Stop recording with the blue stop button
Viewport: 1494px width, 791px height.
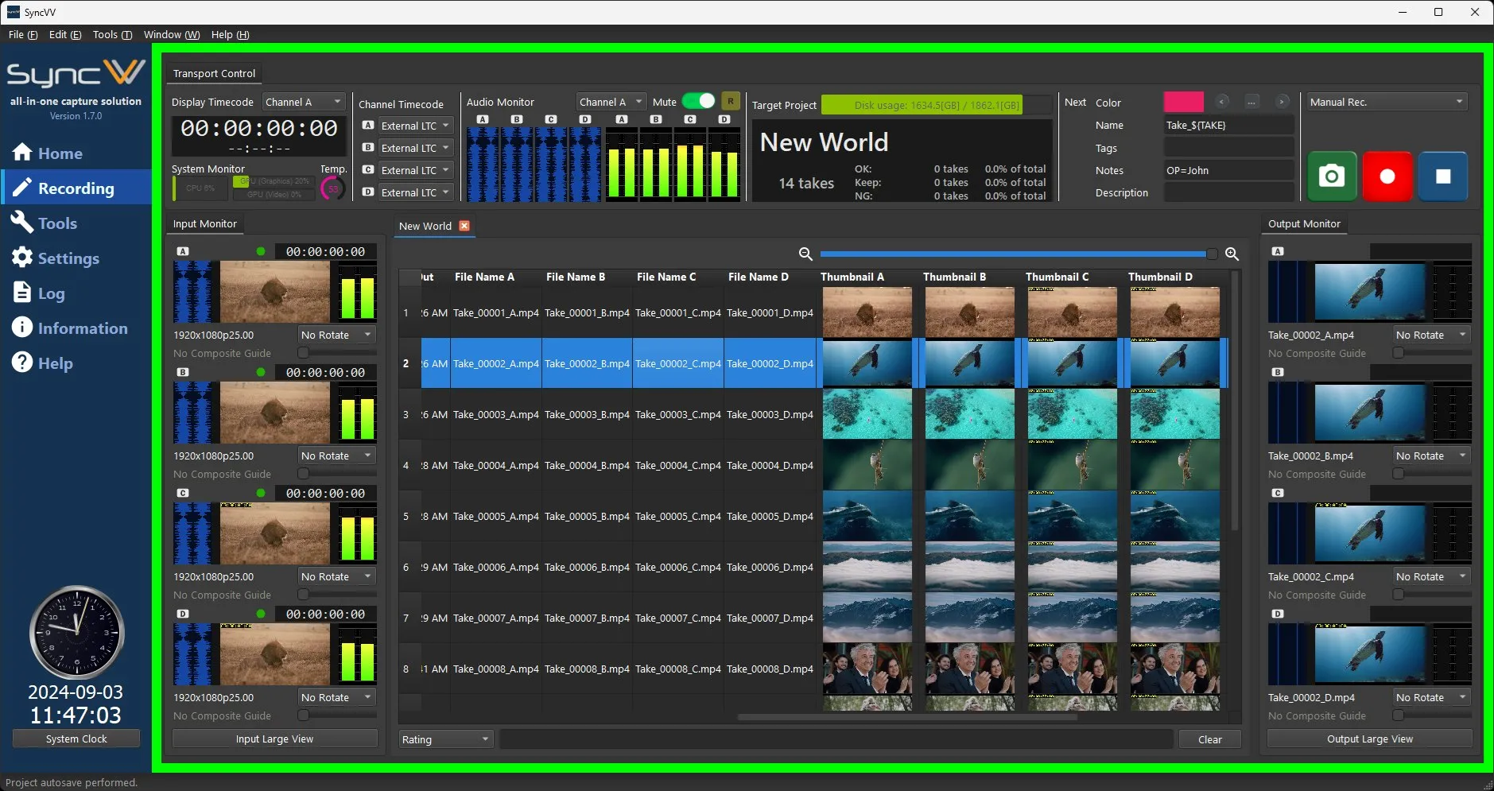click(1443, 176)
